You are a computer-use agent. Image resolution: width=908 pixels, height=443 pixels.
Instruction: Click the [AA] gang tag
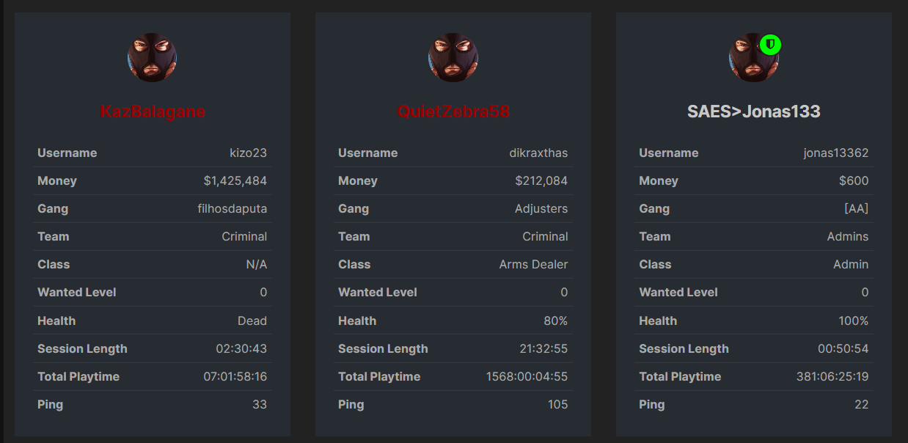(856, 208)
